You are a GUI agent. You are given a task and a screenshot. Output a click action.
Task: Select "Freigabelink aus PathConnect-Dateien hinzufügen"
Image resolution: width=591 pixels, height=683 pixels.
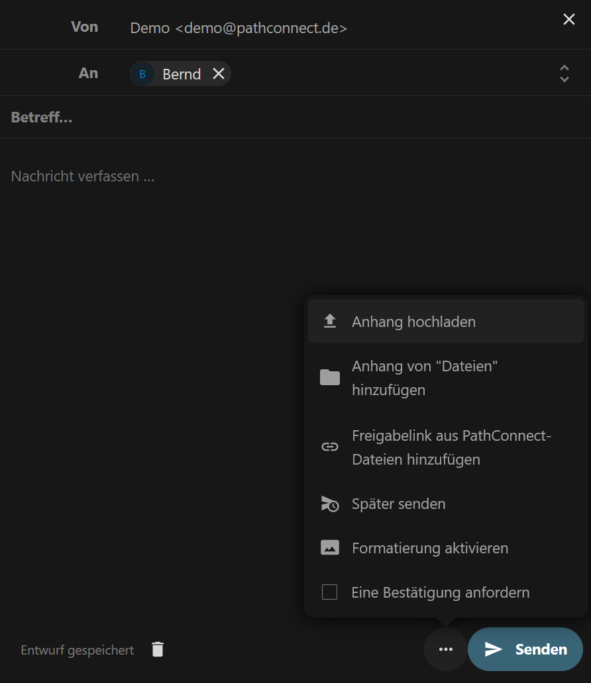click(x=451, y=447)
